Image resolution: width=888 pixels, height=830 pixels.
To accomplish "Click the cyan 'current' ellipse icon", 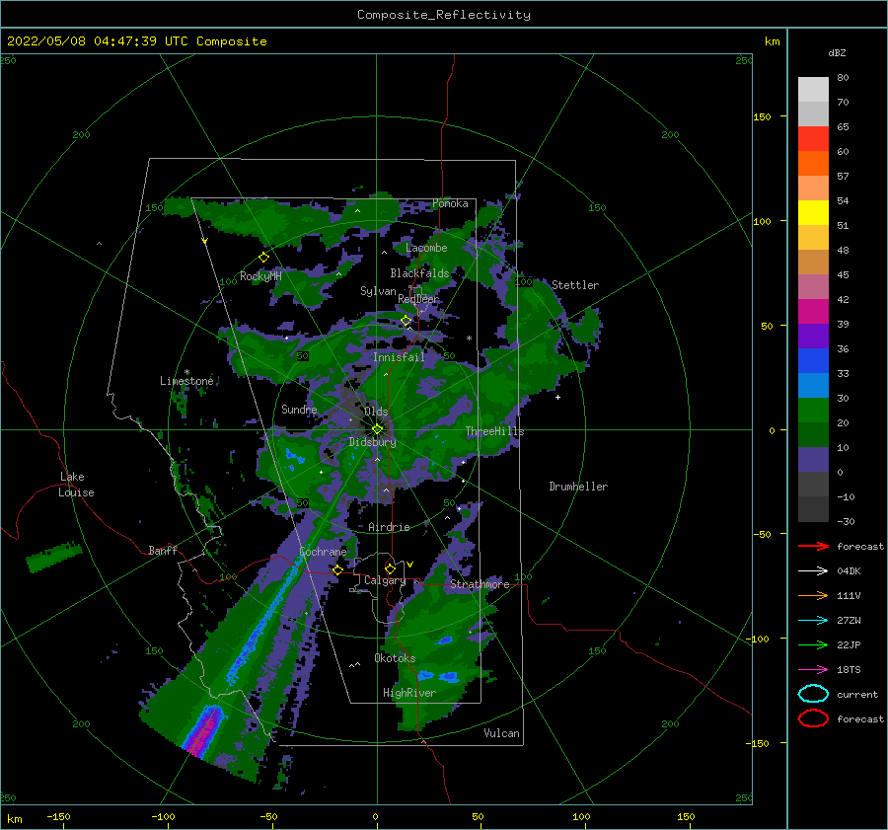I will [x=813, y=694].
